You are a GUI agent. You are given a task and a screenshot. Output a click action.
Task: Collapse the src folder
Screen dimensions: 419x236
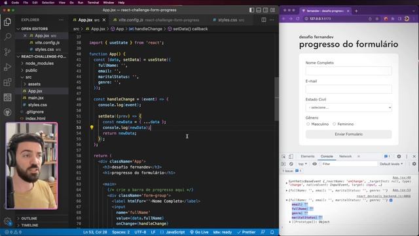tap(28, 77)
